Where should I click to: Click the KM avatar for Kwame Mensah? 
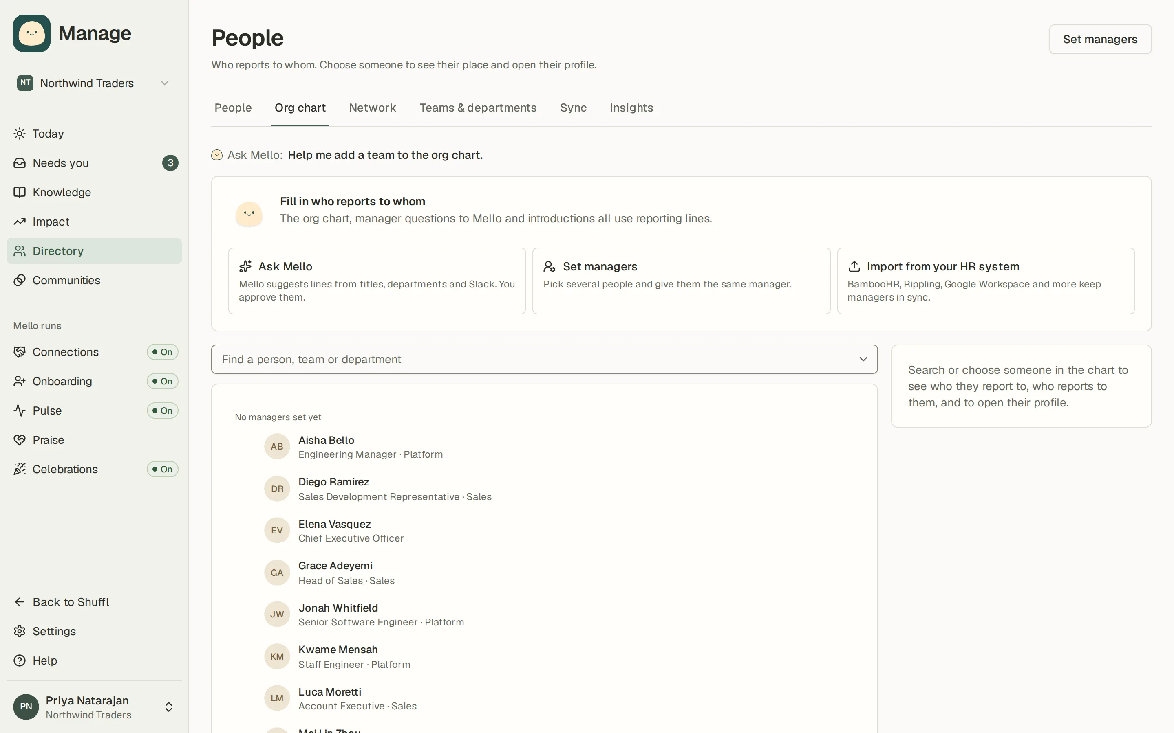click(x=277, y=656)
